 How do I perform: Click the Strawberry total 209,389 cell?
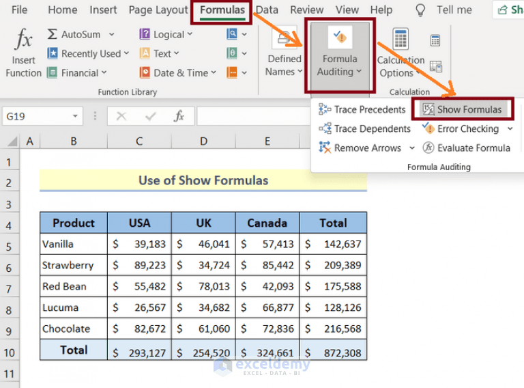click(x=333, y=265)
